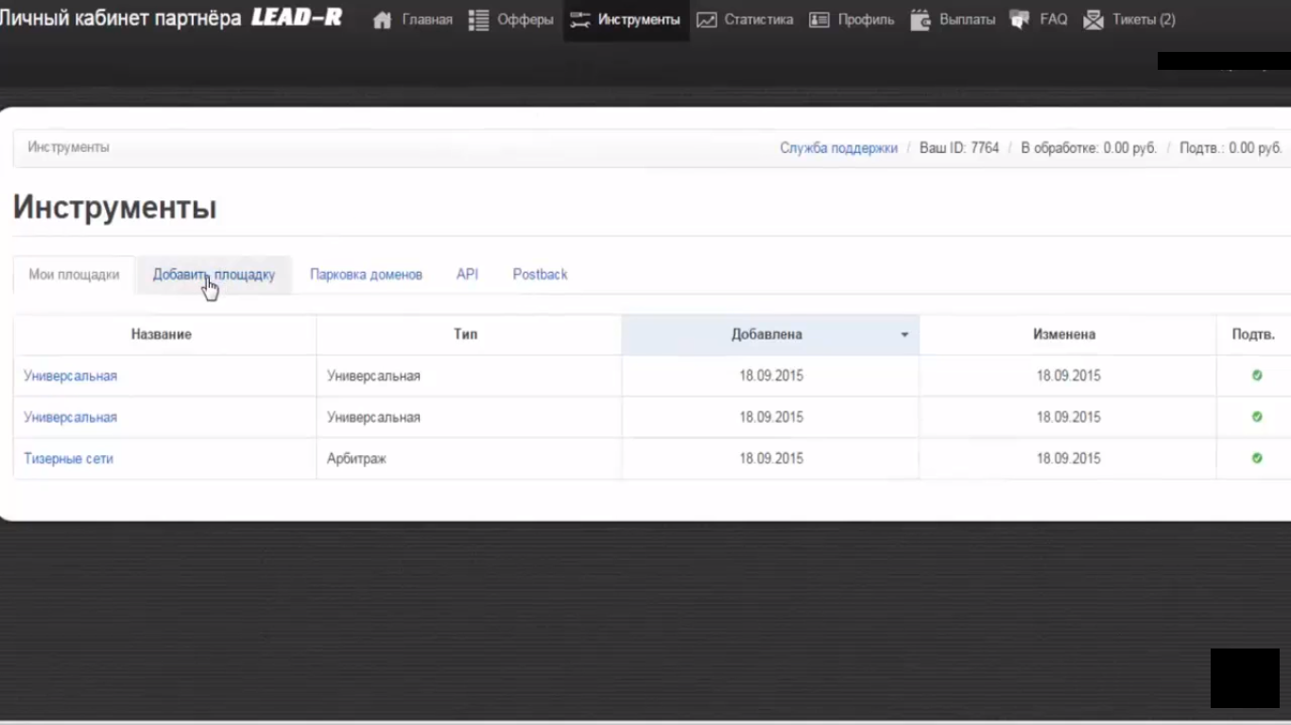Open the first Универсальная site link
1291x725 pixels.
[x=70, y=376]
